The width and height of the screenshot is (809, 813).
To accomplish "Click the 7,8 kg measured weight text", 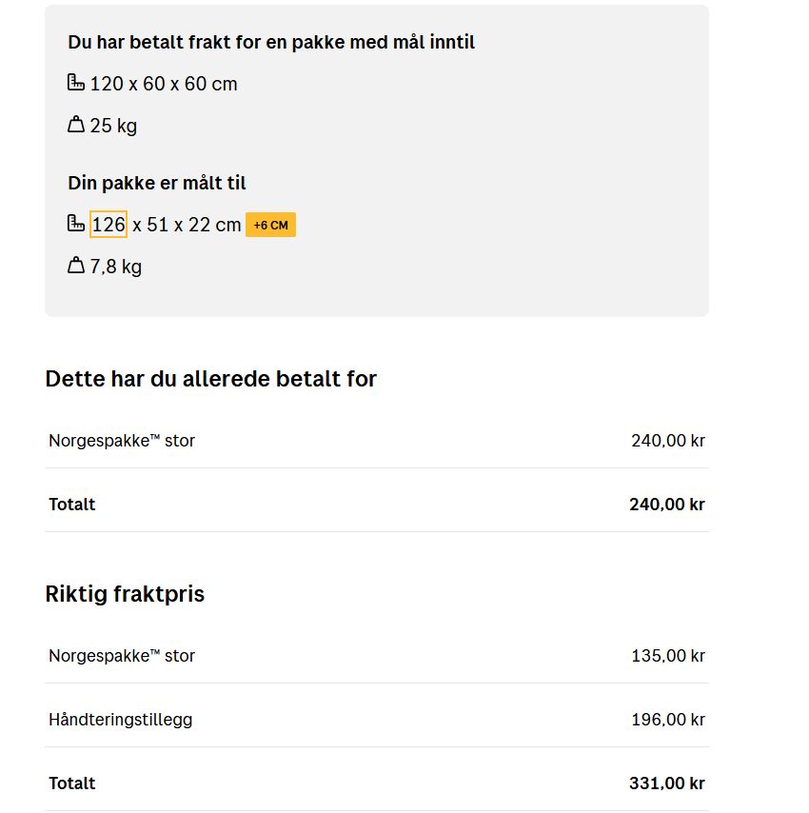I will point(116,267).
